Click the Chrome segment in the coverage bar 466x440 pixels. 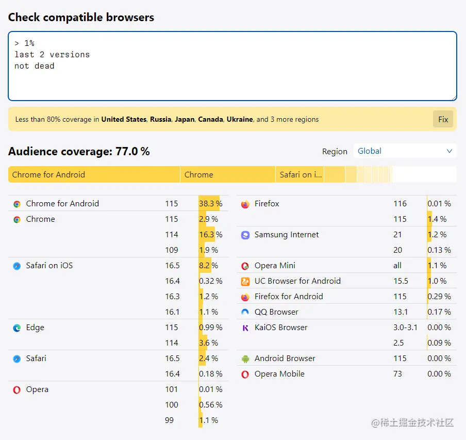pyautogui.click(x=228, y=174)
